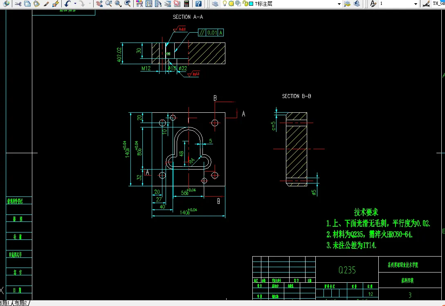Open the text style dropdown showing 1
This screenshot has width=445, height=306.
click(x=416, y=4)
